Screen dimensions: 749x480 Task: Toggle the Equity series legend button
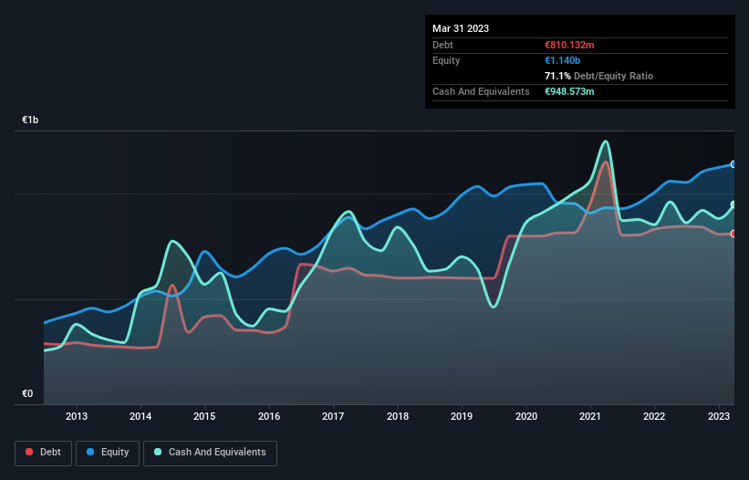point(108,453)
